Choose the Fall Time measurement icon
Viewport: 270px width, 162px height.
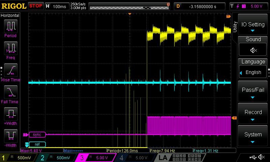[10, 94]
